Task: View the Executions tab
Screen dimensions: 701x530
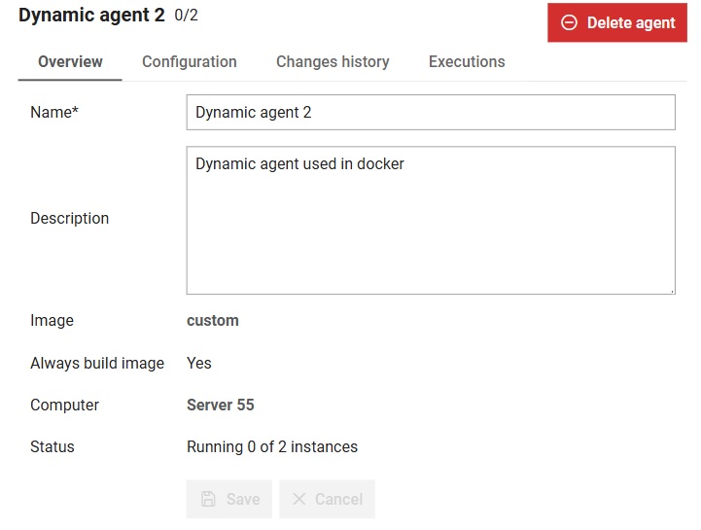Action: point(467,61)
